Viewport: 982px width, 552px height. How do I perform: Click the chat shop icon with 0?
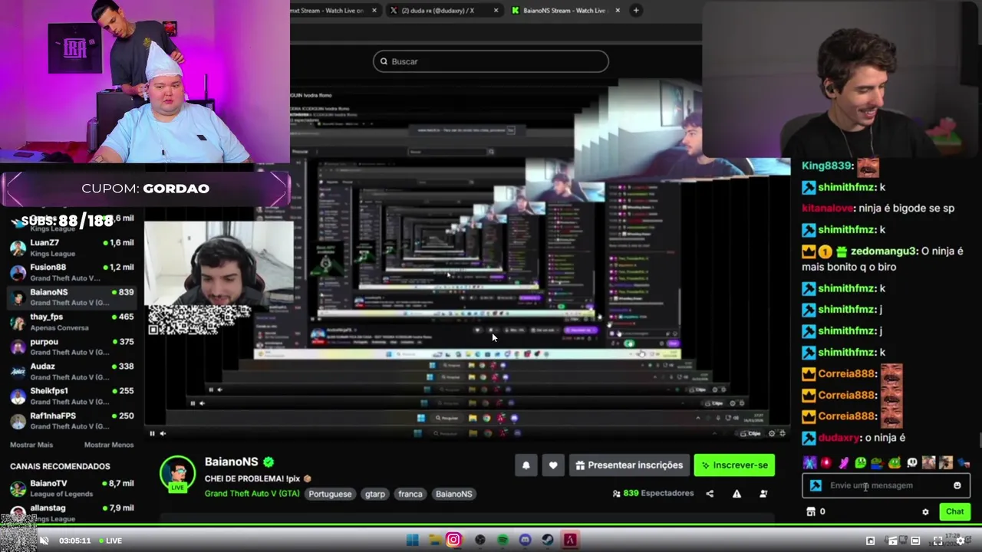point(816,511)
